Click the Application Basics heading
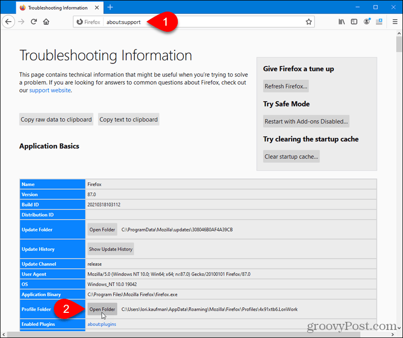The width and height of the screenshot is (403, 338). [x=49, y=146]
